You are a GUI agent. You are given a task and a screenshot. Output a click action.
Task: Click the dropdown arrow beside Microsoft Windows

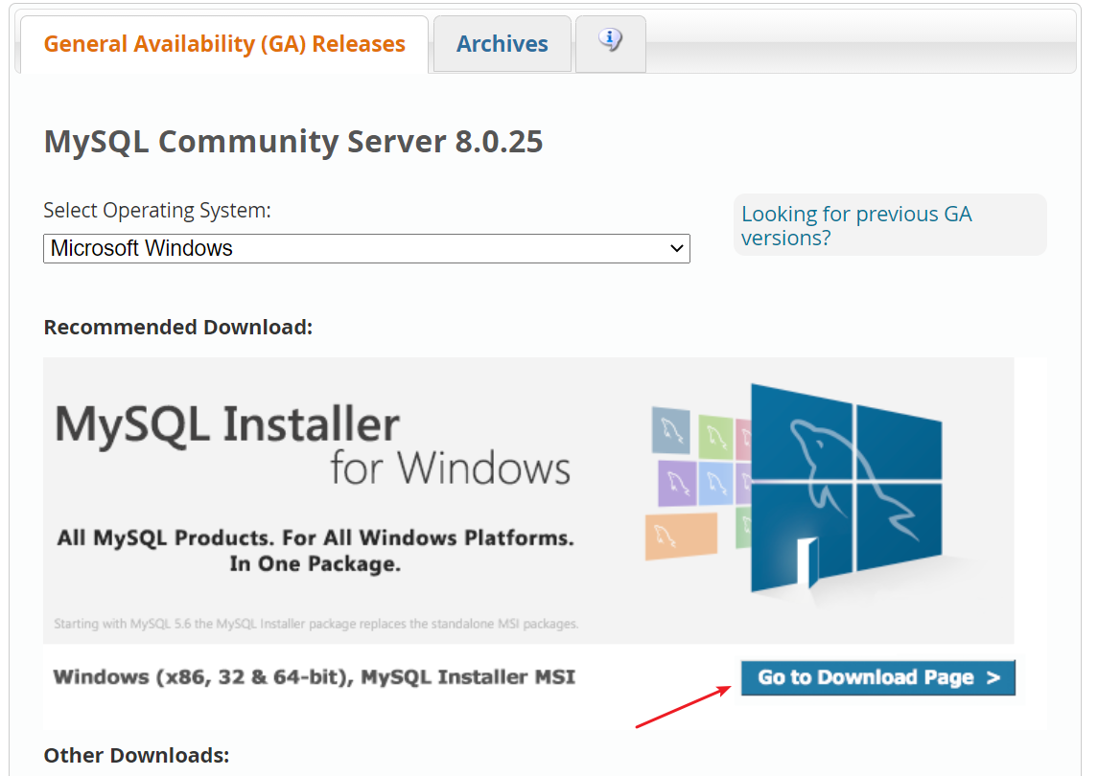(x=678, y=249)
